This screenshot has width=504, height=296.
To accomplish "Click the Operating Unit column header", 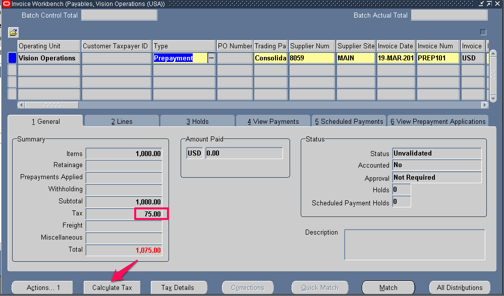I will point(48,46).
